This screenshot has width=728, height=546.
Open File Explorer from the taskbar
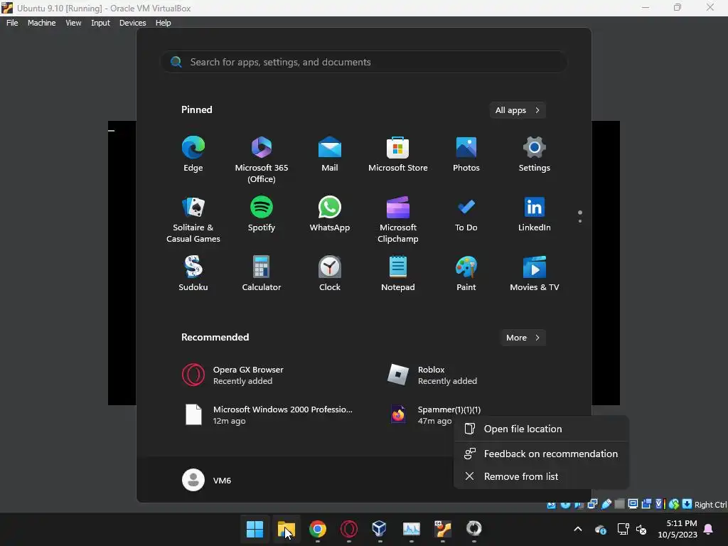click(286, 529)
